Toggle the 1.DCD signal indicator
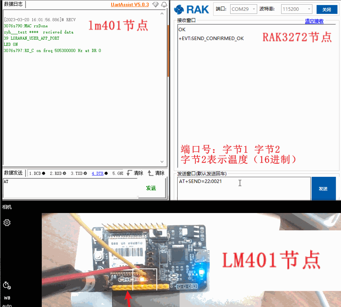Screen dimensions: 341x307 37,173
